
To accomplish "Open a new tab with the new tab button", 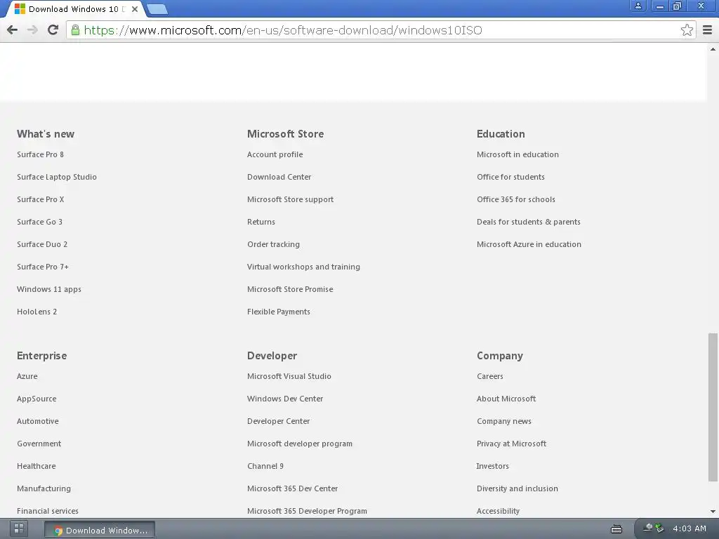I will click(157, 8).
